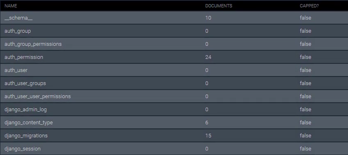Screen dimensions: 348x155
Task: Select capped value false for auth_user_user_permissions
Action: point(305,97)
